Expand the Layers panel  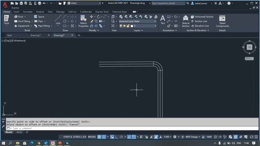(138, 30)
